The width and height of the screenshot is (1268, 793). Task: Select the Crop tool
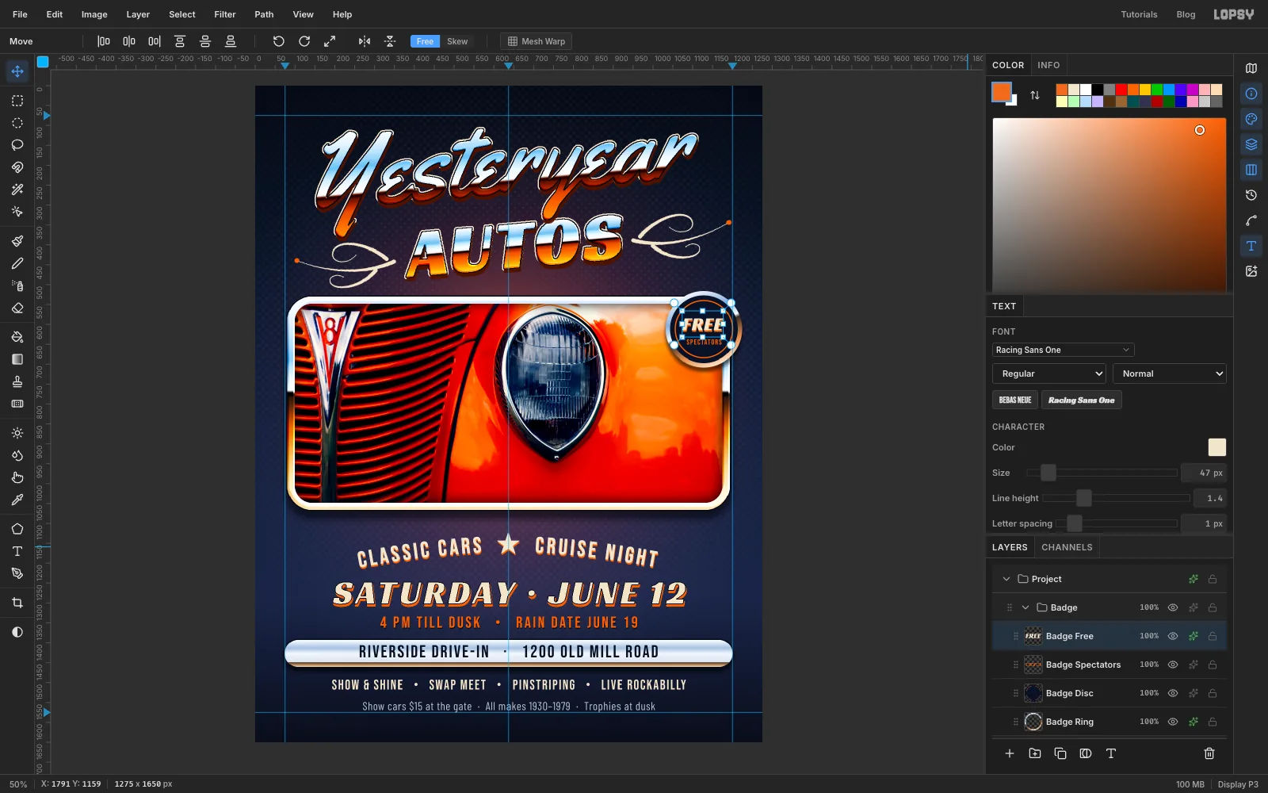pyautogui.click(x=17, y=603)
